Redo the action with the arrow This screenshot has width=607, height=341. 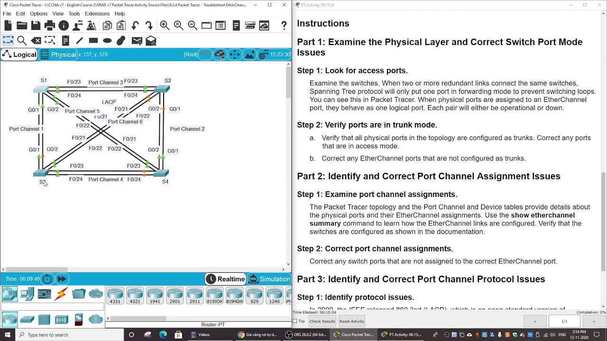149,26
